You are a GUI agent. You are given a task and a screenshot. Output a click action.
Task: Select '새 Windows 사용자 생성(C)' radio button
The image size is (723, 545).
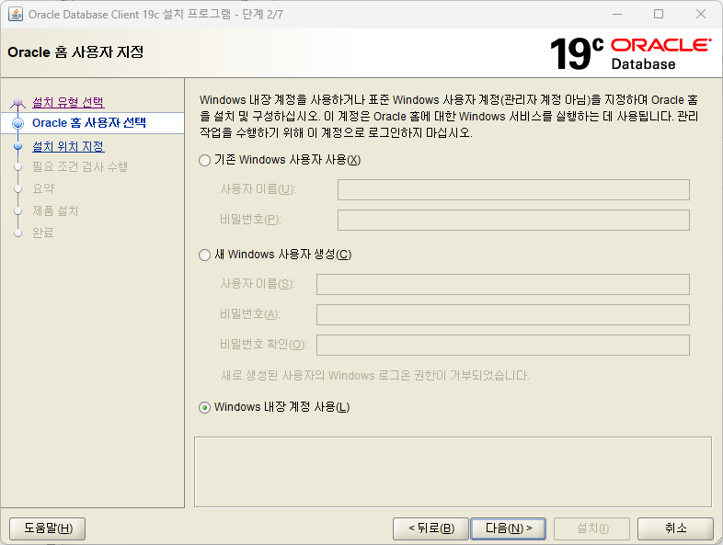pyautogui.click(x=204, y=255)
